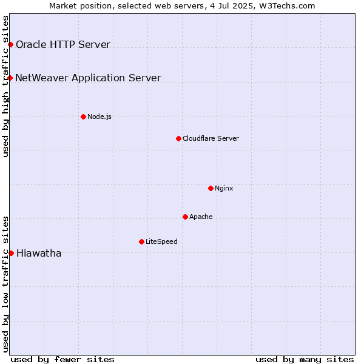
Task: Click the 'used by fewer sites' axis label
Action: pyautogui.click(x=62, y=360)
